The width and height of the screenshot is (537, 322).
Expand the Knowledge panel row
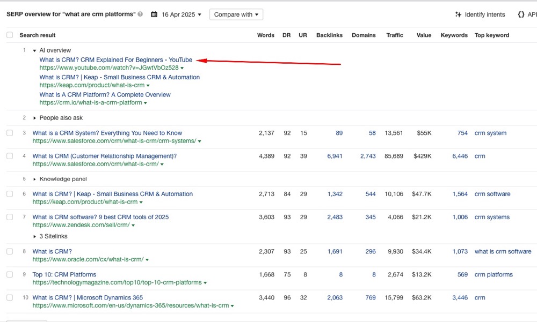pyautogui.click(x=34, y=179)
